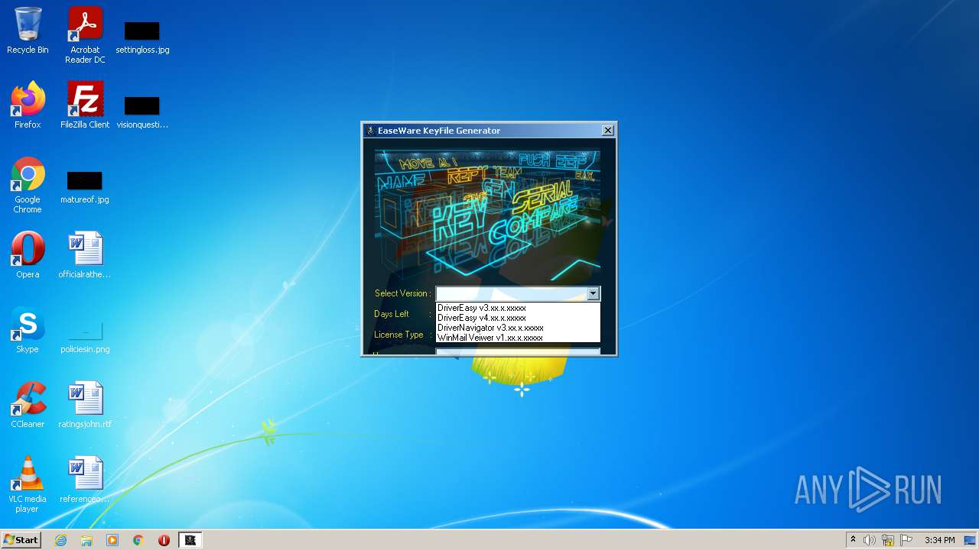Choose DriverEasy v4.xx.x.xxxxx option
Screen dimensions: 979x550
point(518,318)
